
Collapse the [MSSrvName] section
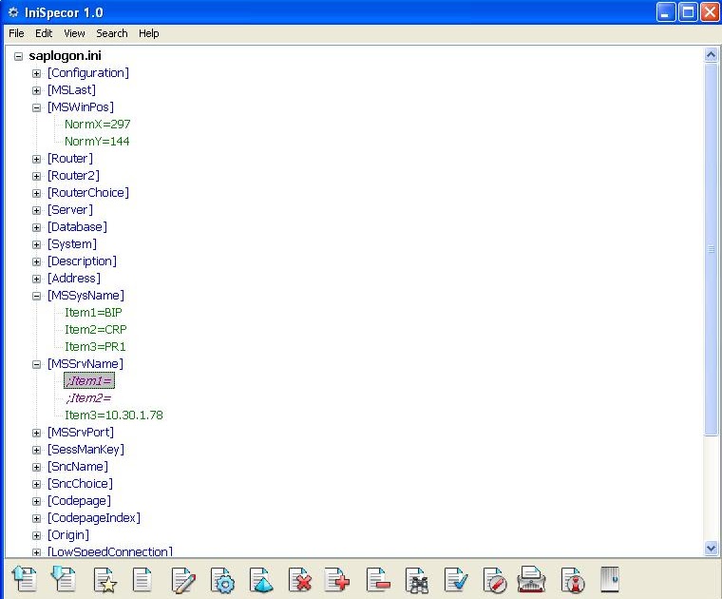[36, 364]
